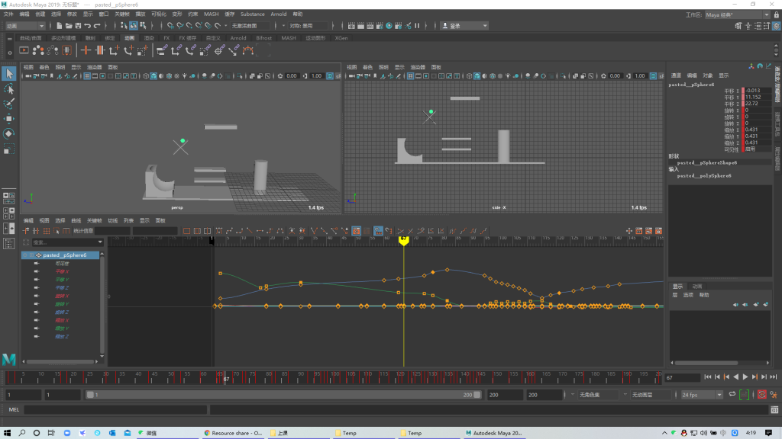Frame all curves in Graph Editor
The width and height of the screenshot is (782, 439).
point(186,231)
